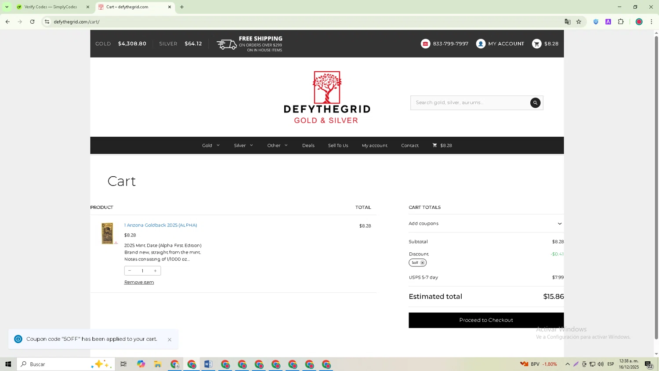Open Chrome menu three dots
This screenshot has height=371, width=659.
tap(652, 22)
